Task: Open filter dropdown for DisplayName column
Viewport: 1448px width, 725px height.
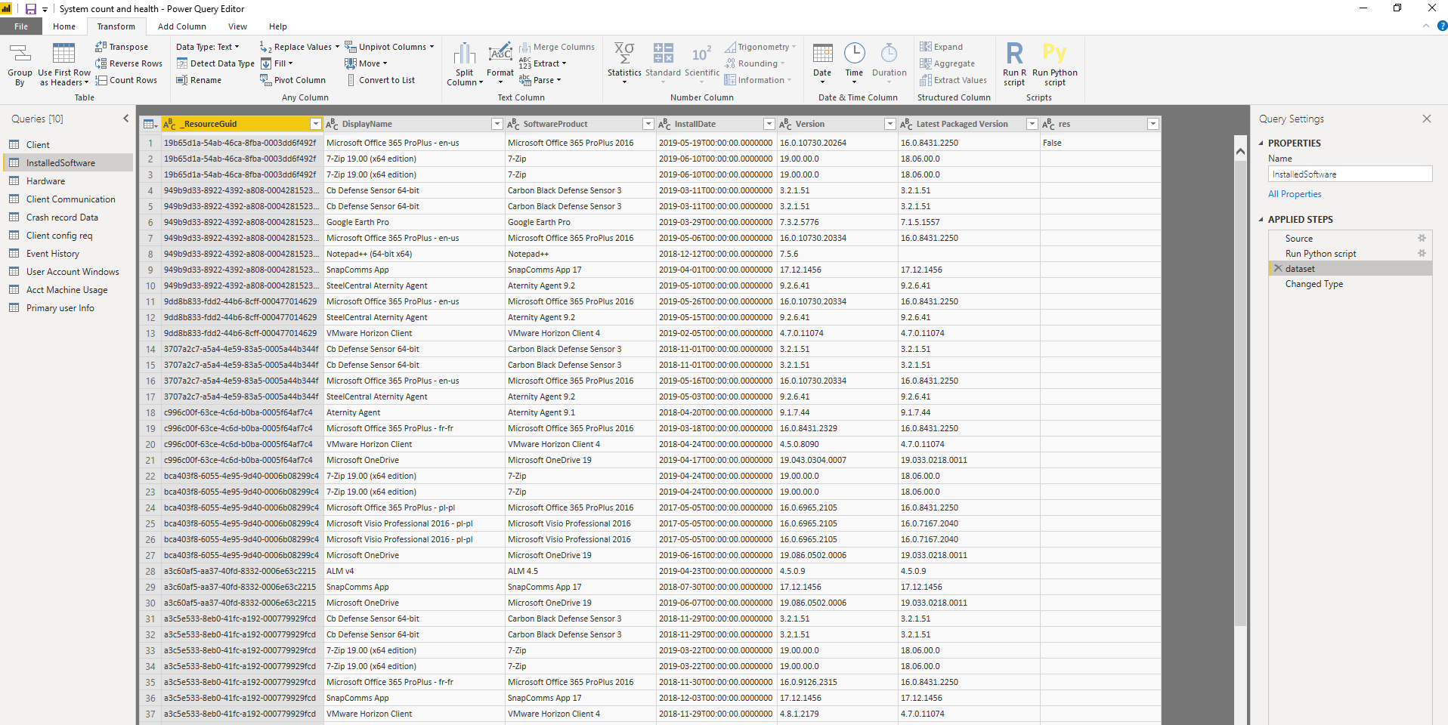Action: click(x=497, y=124)
